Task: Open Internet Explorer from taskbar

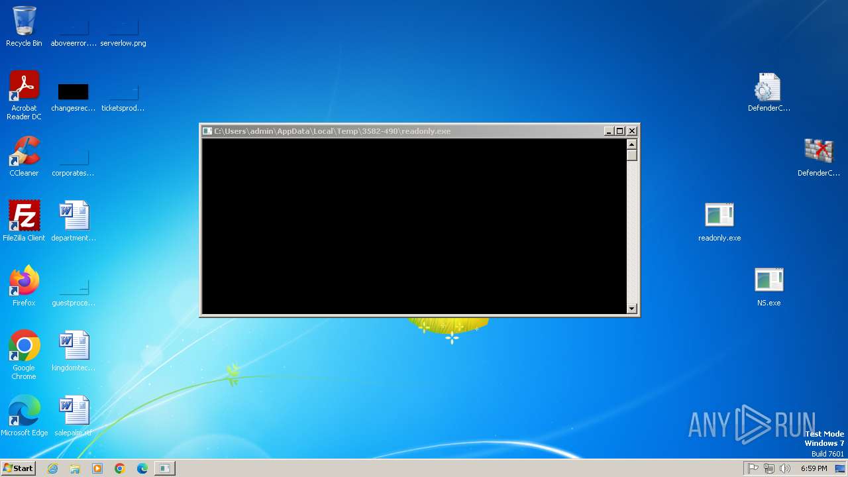Action: click(x=52, y=468)
